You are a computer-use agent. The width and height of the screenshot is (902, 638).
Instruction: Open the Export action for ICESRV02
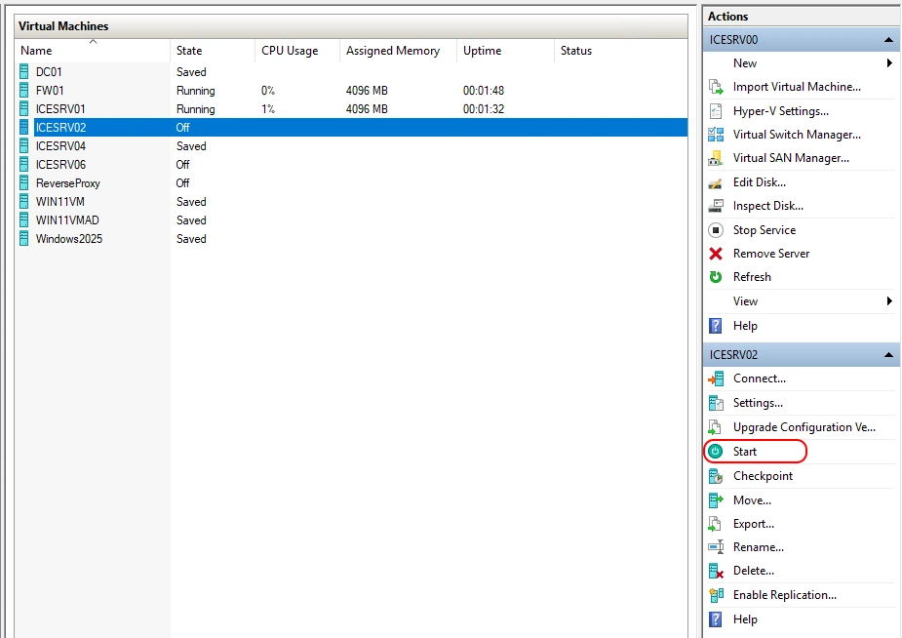[x=753, y=524]
